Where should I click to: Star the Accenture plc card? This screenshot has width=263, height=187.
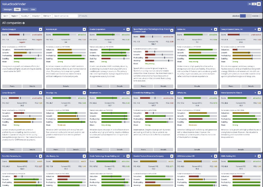85,29
